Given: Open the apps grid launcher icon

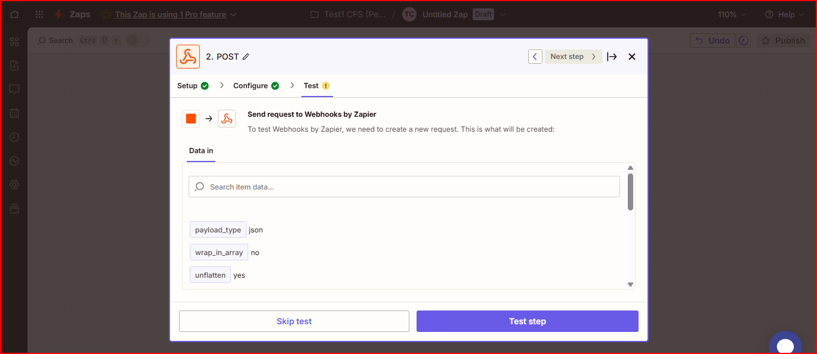Looking at the screenshot, I should pos(39,14).
